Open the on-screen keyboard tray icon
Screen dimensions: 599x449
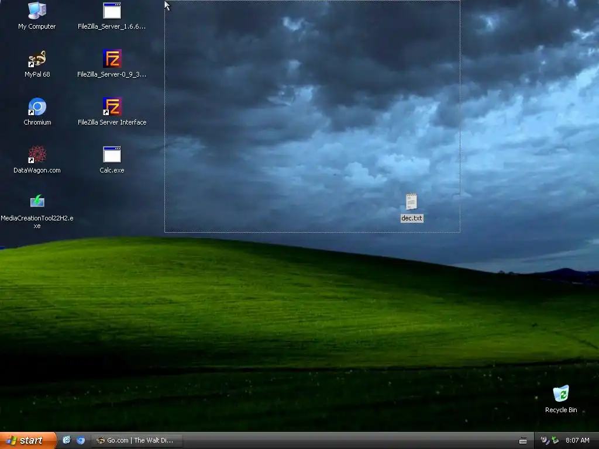pyautogui.click(x=523, y=441)
